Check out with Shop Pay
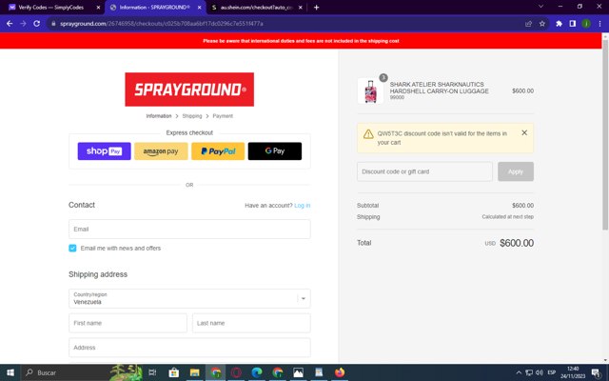Screen dimensions: 609x381 pyautogui.click(x=104, y=151)
